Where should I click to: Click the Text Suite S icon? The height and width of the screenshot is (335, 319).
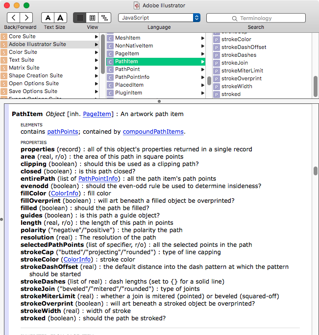click(4, 60)
